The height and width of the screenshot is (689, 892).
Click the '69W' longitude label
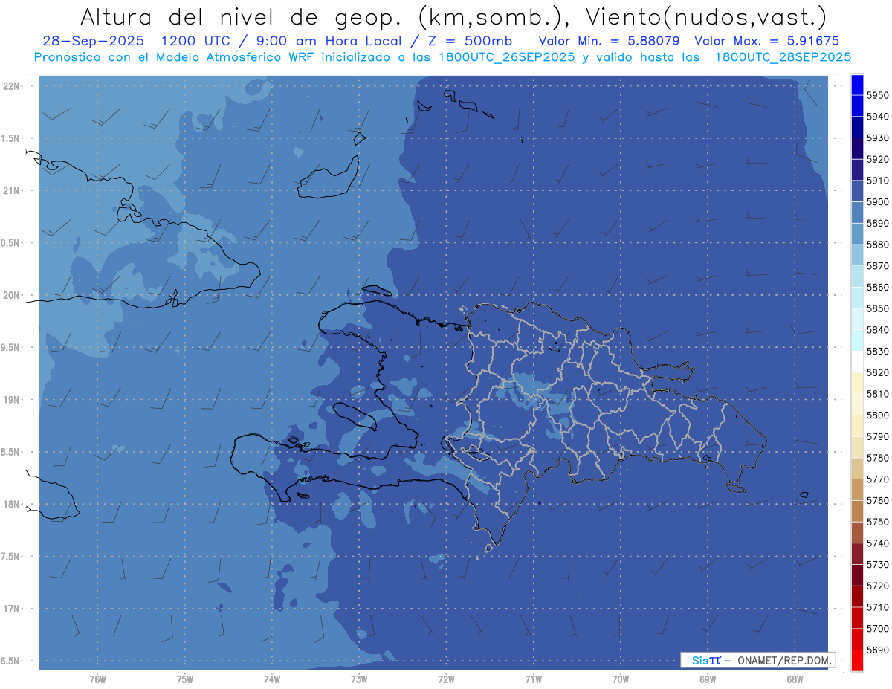click(x=708, y=679)
